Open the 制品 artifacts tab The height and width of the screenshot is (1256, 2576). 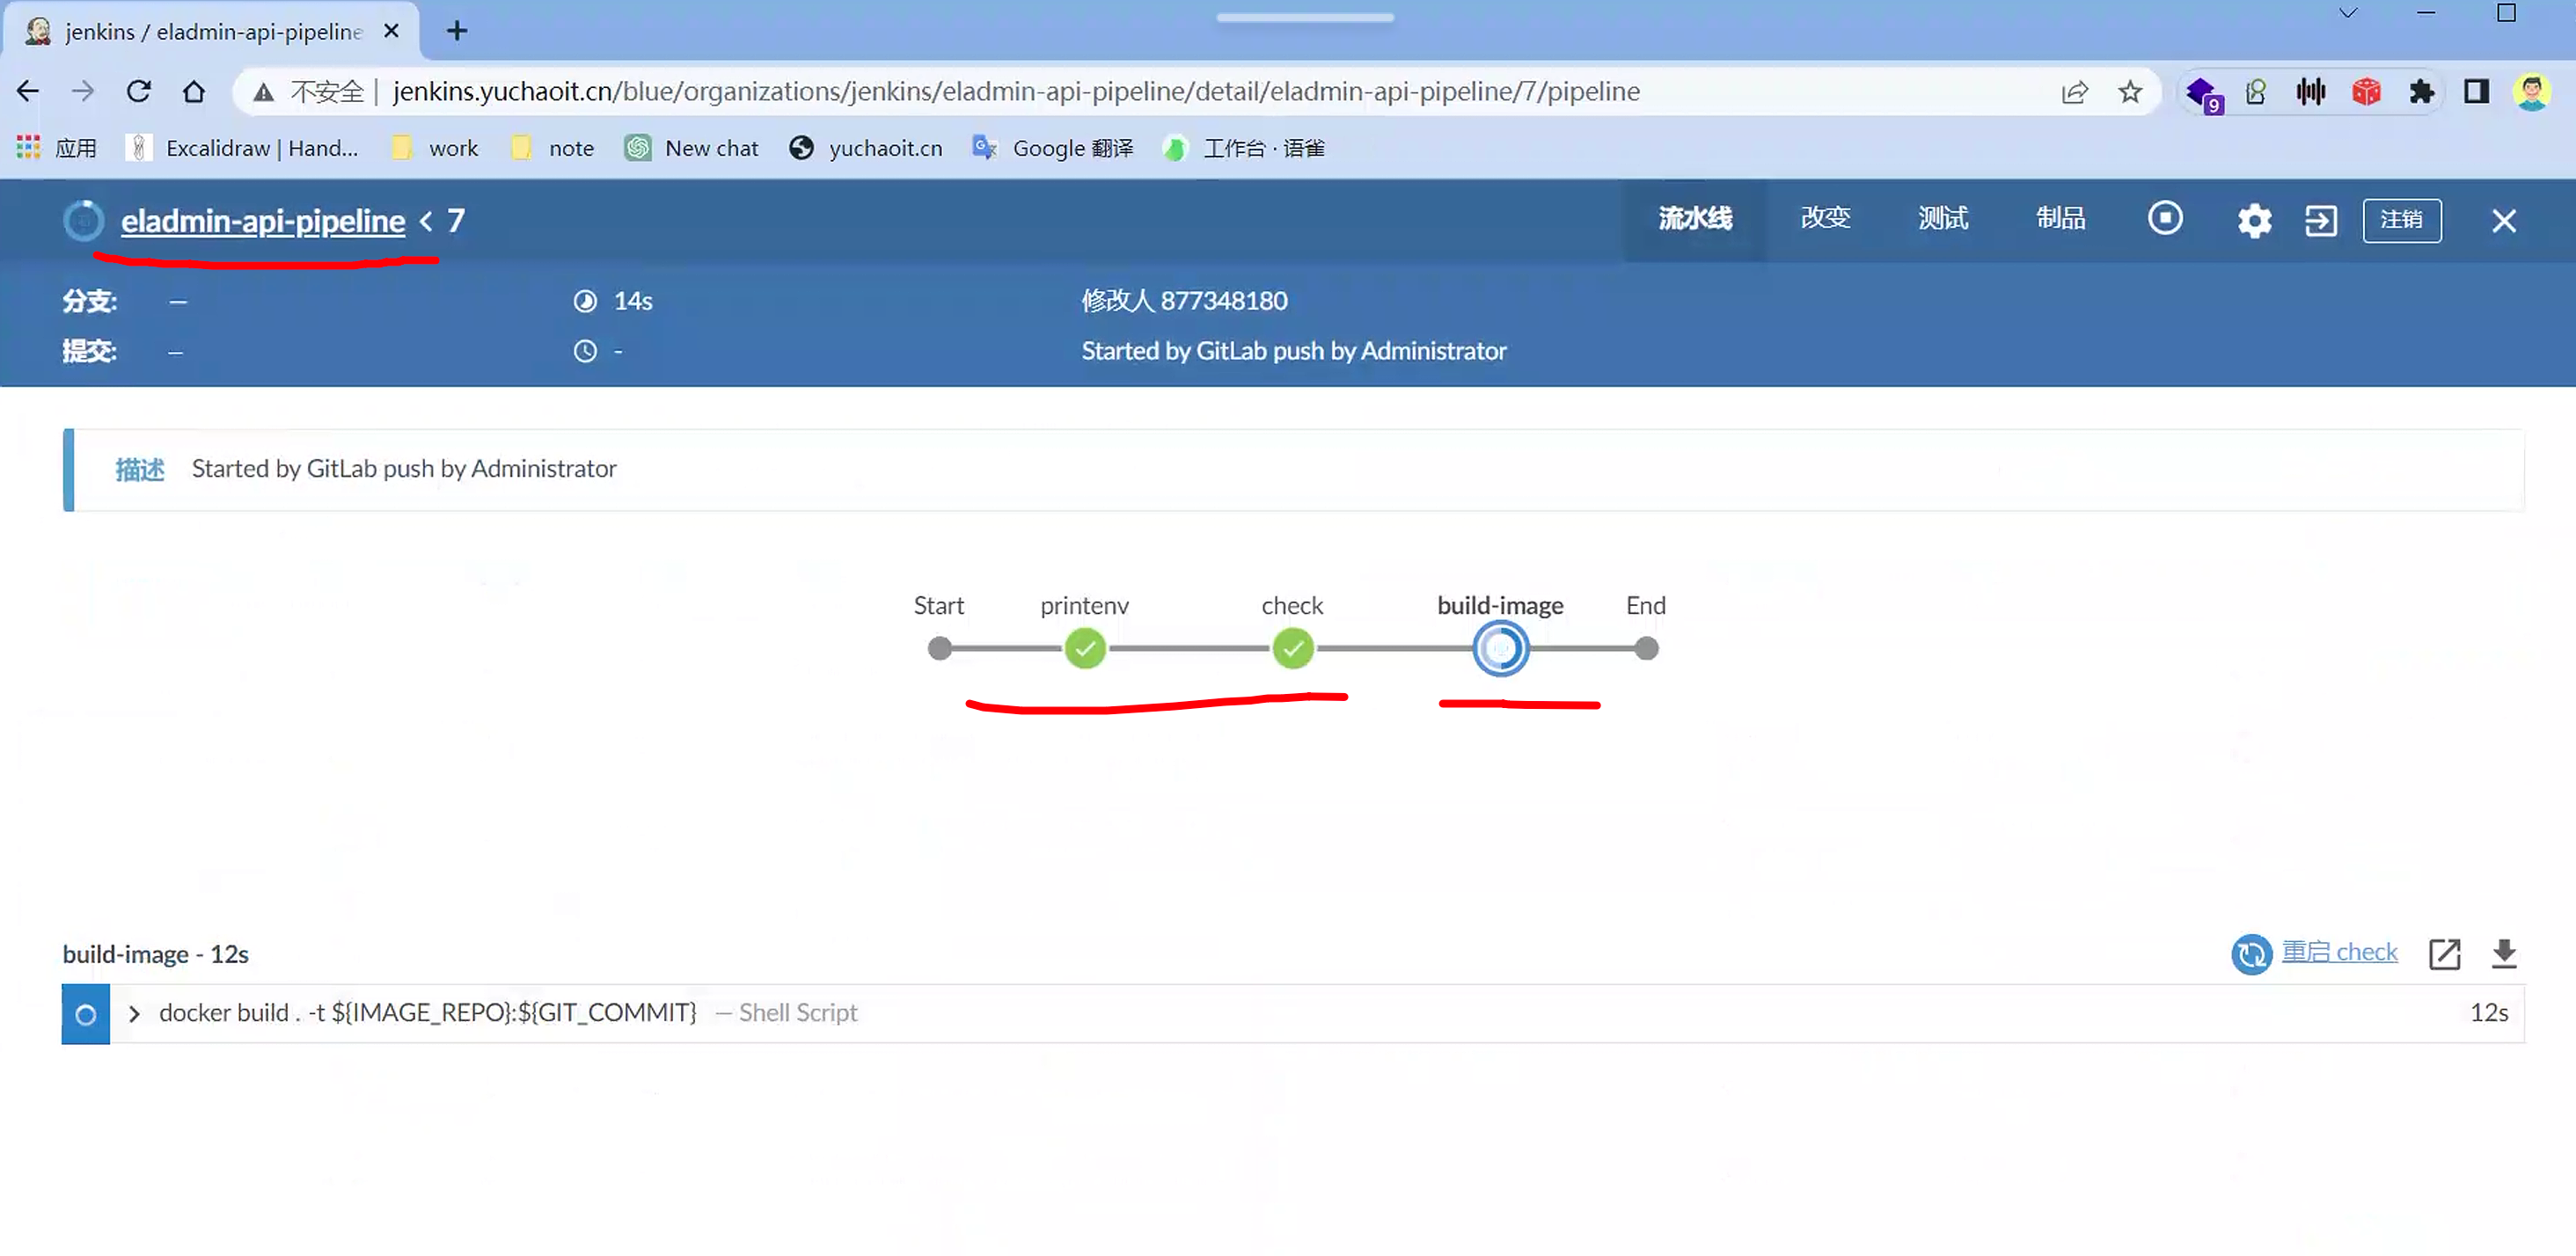(x=2060, y=219)
